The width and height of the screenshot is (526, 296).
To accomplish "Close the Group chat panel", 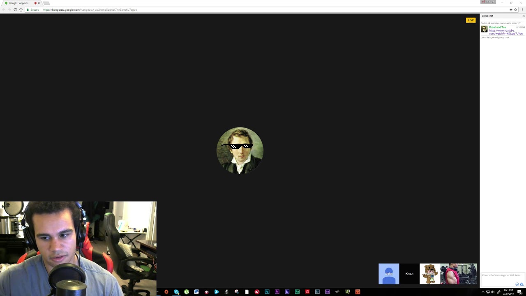I will click(523, 16).
